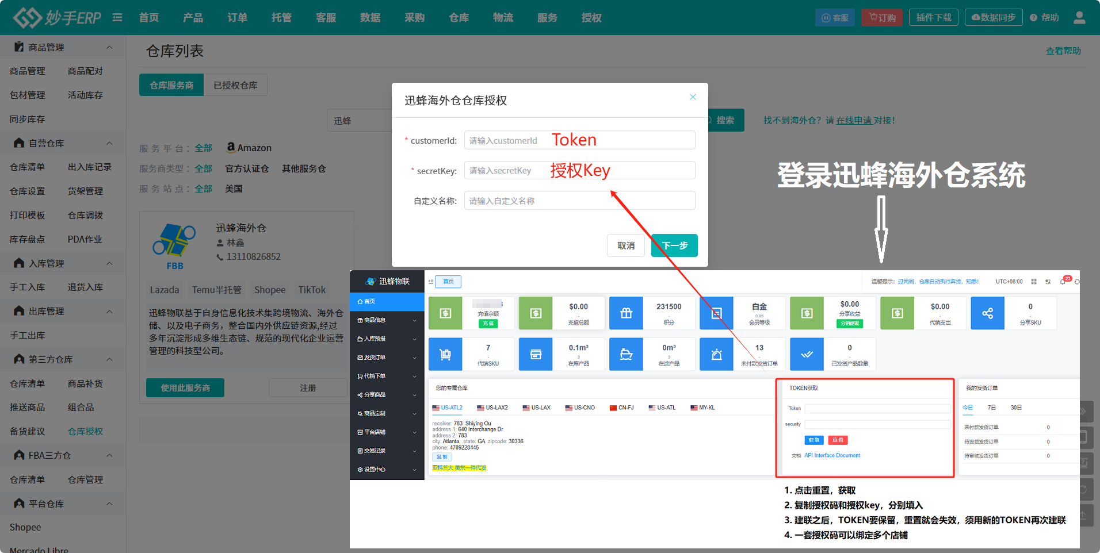Click the 商品管理 section icon
This screenshot has height=553, width=1100.
point(19,47)
